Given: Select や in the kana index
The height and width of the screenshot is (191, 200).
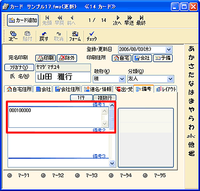Looking at the screenshot, I should 191,109.
